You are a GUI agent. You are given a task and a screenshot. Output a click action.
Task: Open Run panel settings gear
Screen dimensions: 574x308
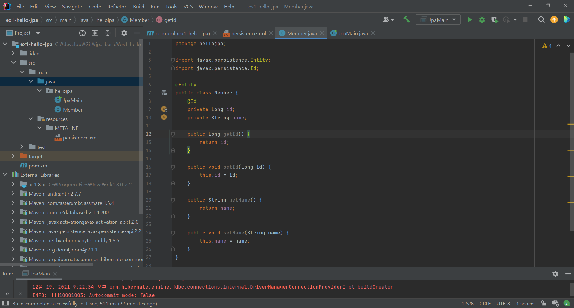[555, 274]
